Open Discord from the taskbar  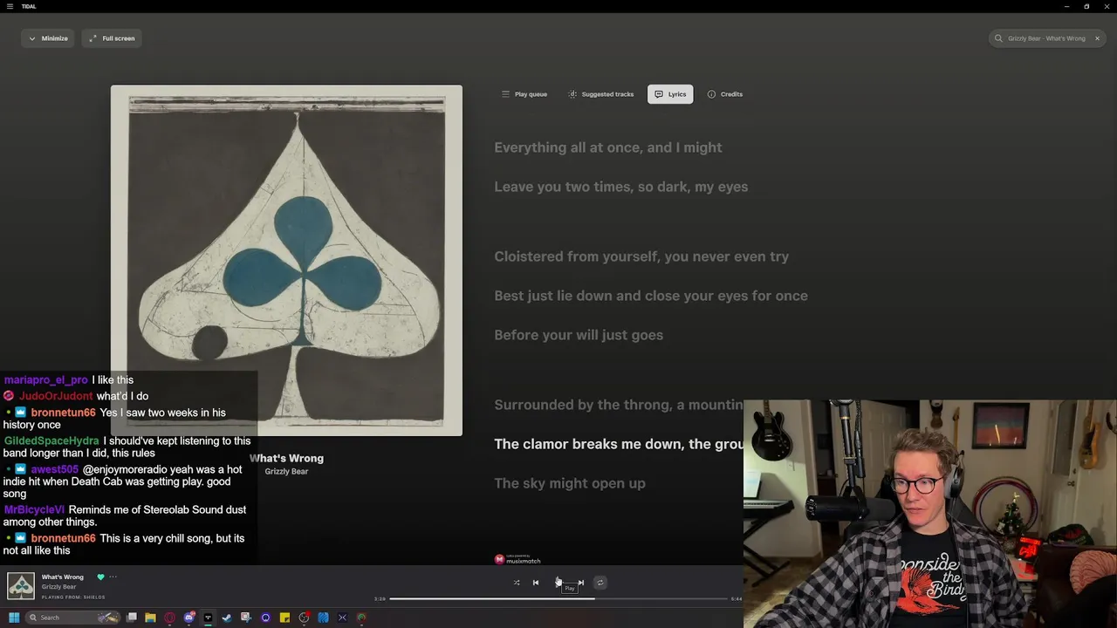click(x=188, y=618)
